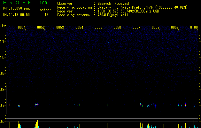
Task: Click the 0056 time marker
Action: coord(117,28)
